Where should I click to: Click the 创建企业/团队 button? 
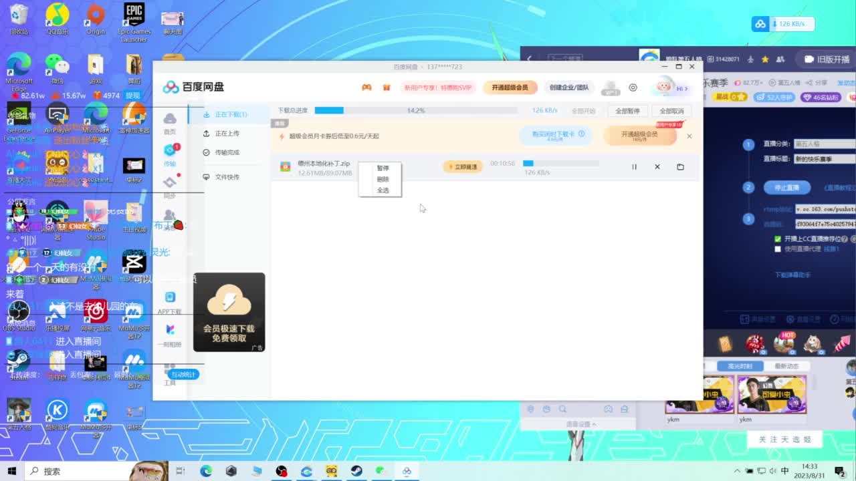point(569,88)
